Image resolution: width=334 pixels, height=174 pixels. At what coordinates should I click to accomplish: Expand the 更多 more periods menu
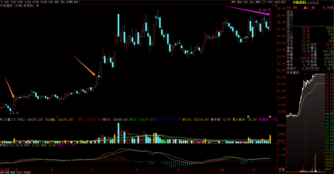[x=77, y=2]
